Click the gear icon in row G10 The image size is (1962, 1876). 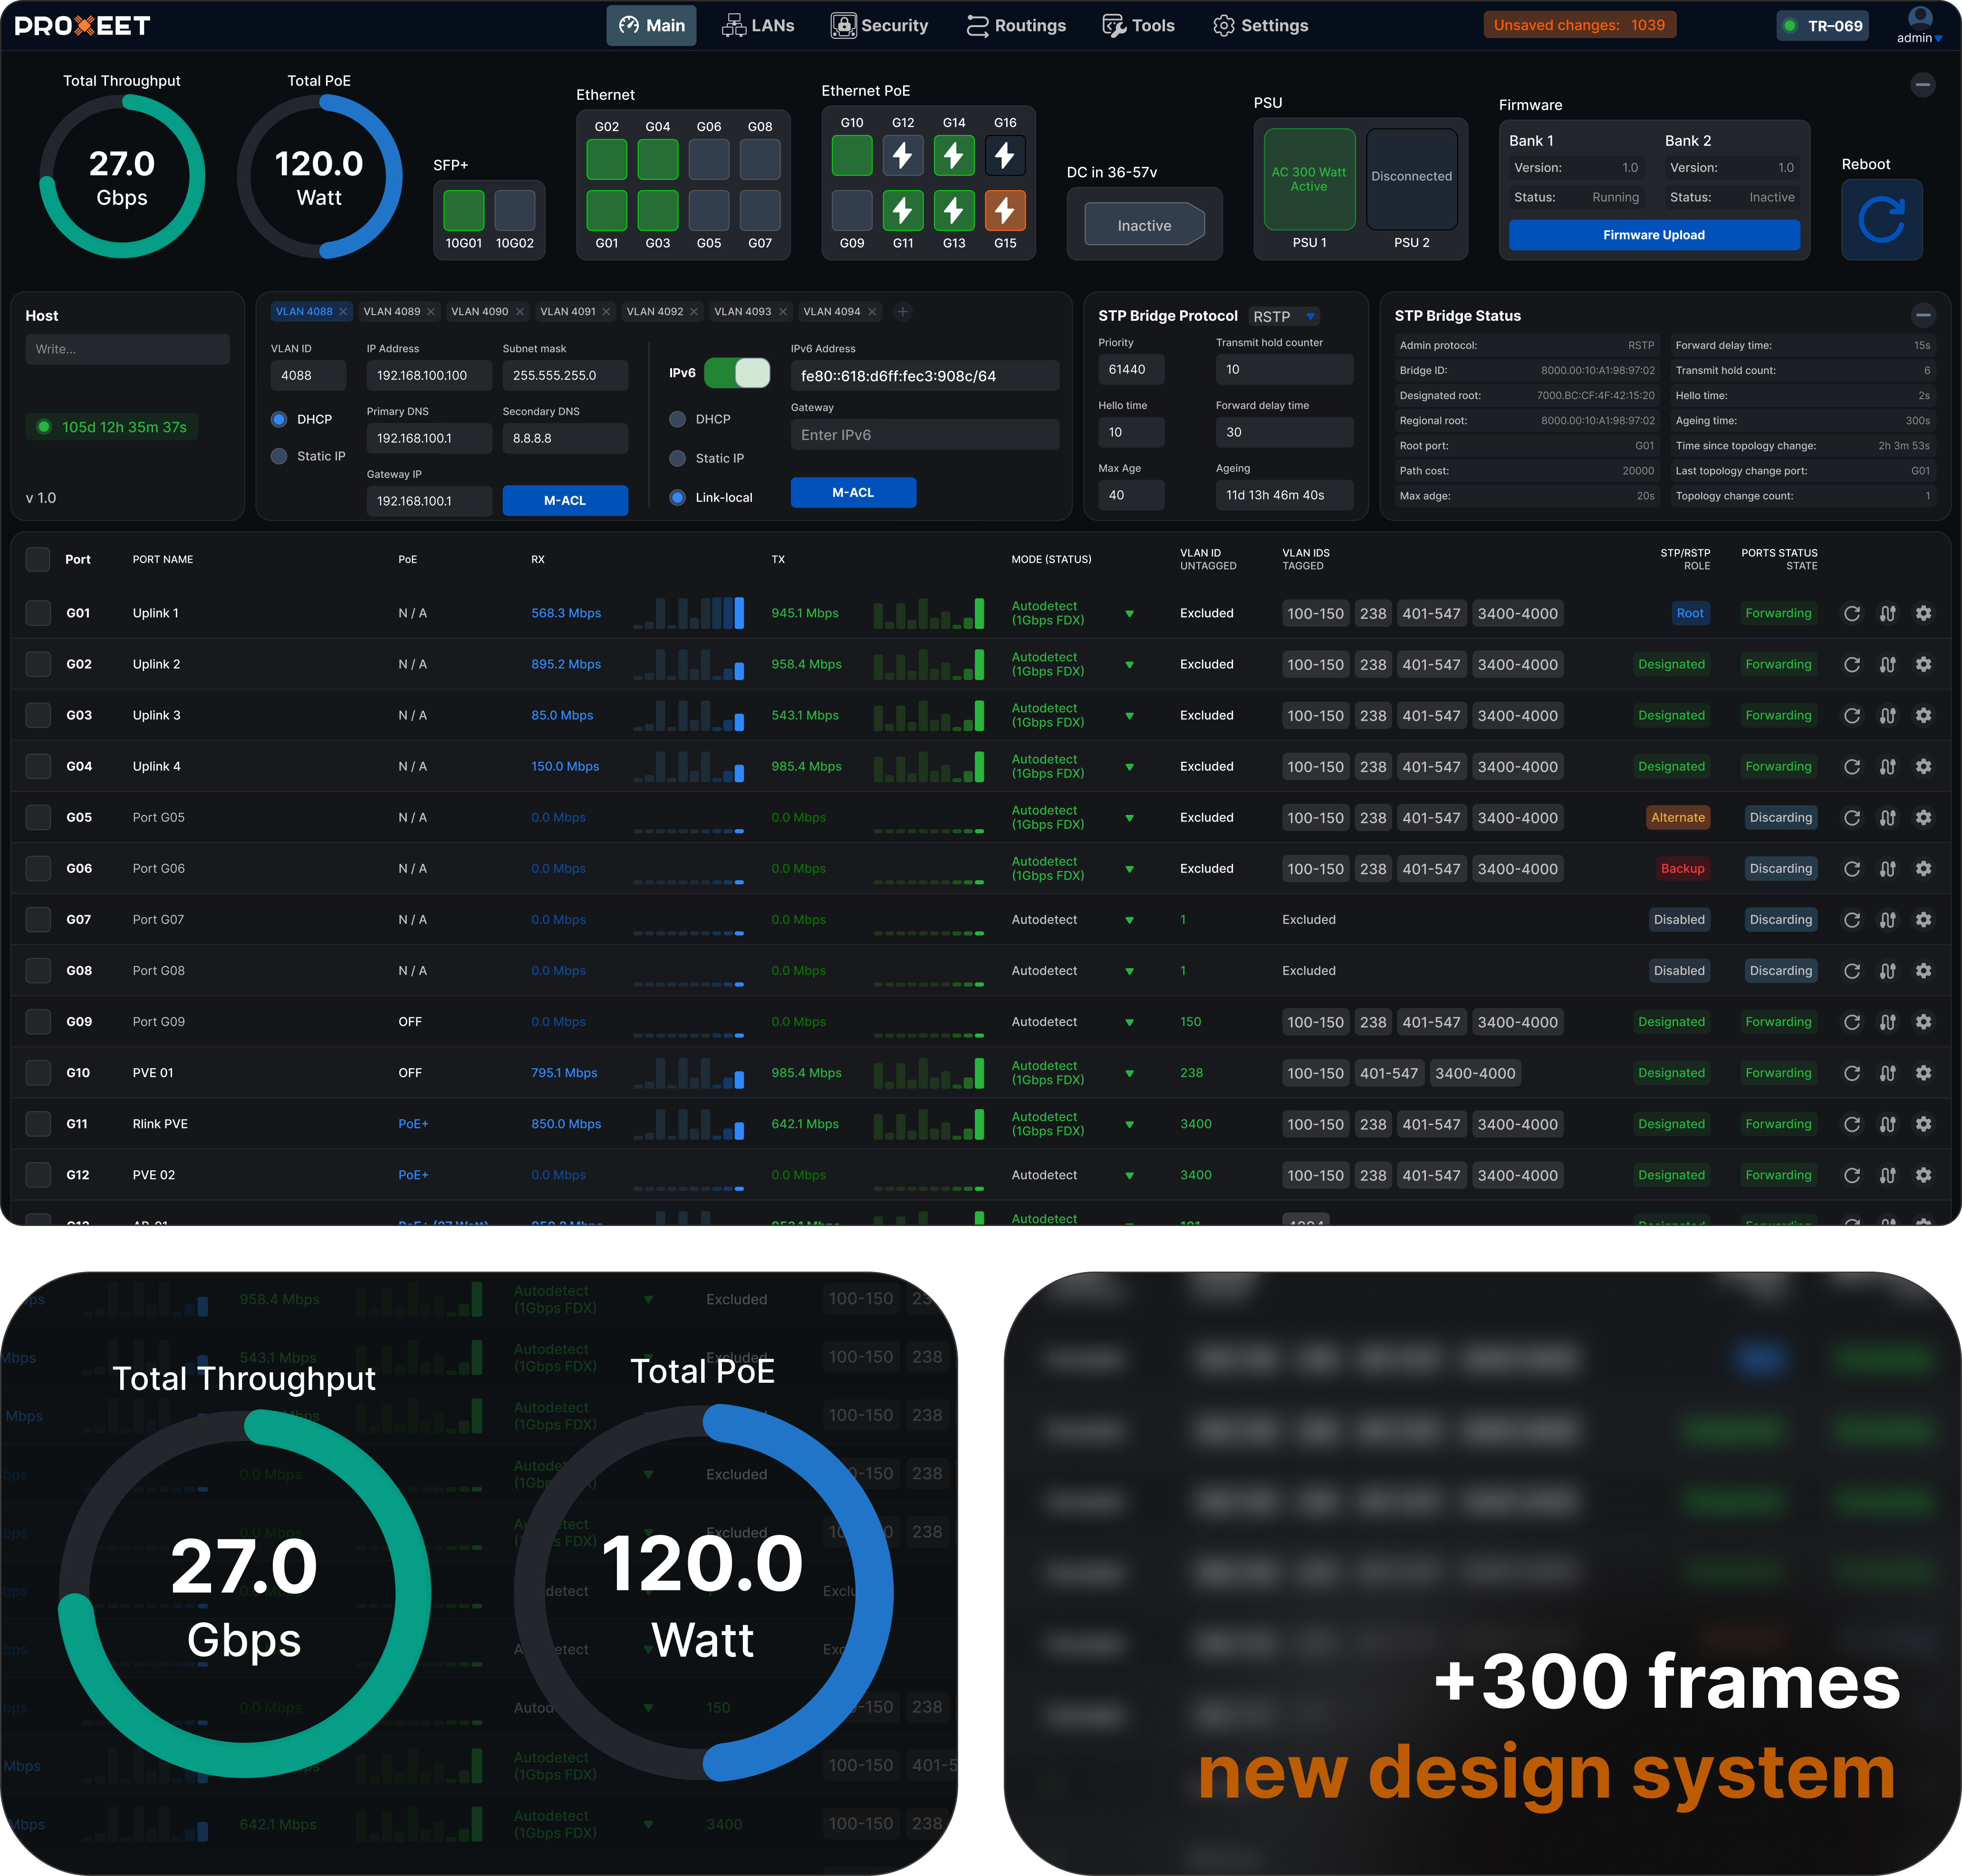[1923, 1073]
